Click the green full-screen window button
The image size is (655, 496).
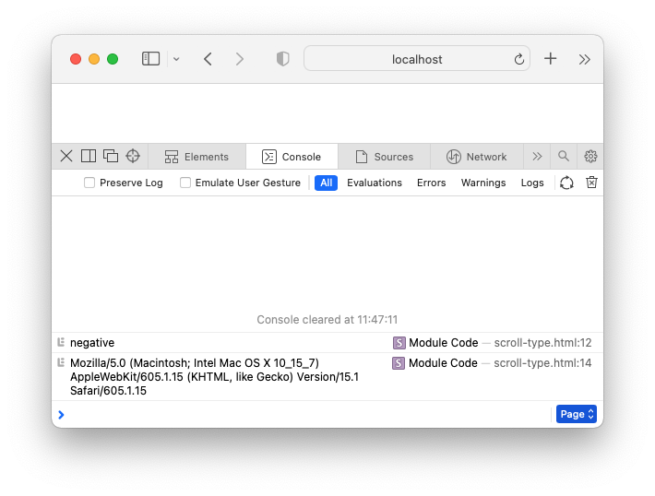(113, 59)
